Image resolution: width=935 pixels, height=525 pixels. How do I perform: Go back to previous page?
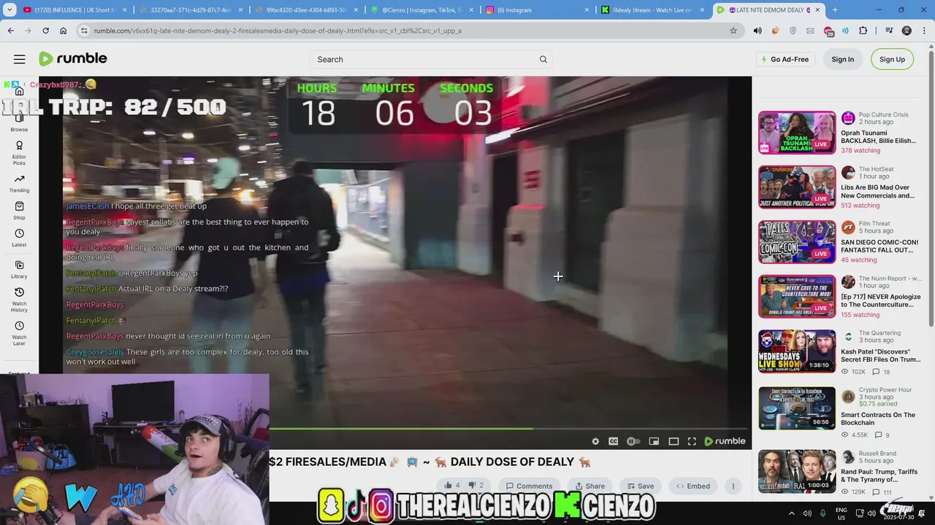point(10,31)
